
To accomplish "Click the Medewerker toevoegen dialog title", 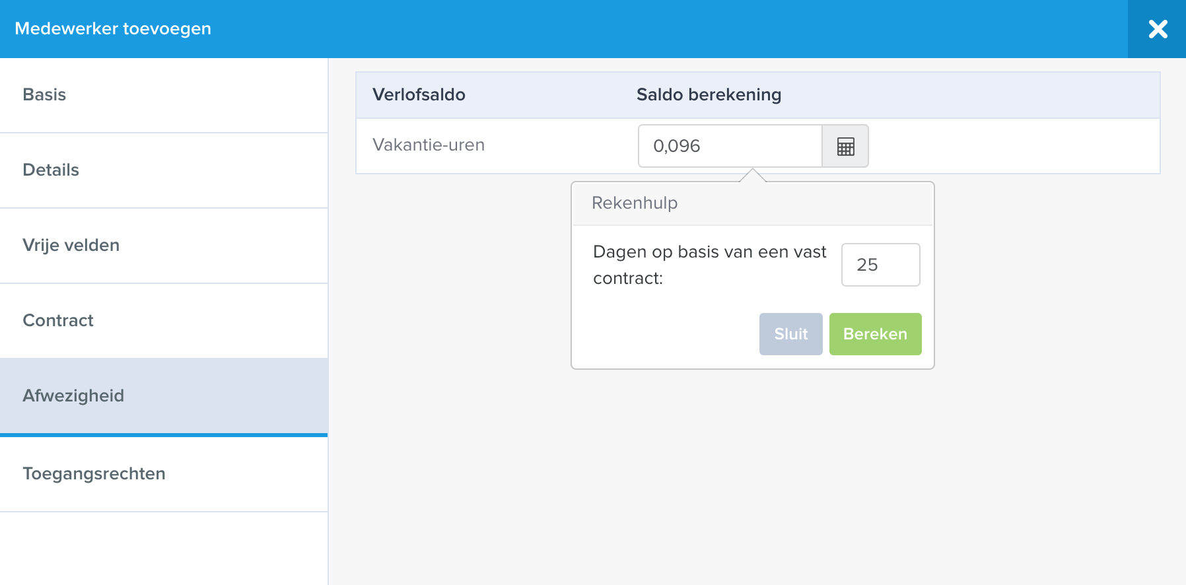I will click(x=113, y=28).
